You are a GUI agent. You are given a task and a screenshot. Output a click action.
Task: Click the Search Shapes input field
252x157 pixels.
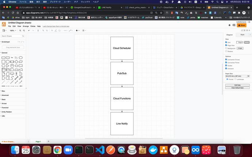click(12, 36)
